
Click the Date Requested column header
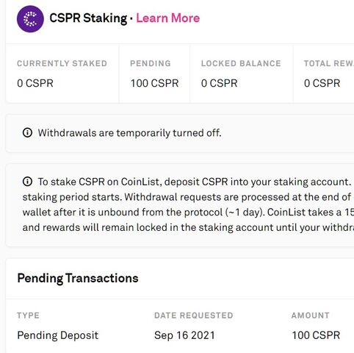pyautogui.click(x=194, y=315)
